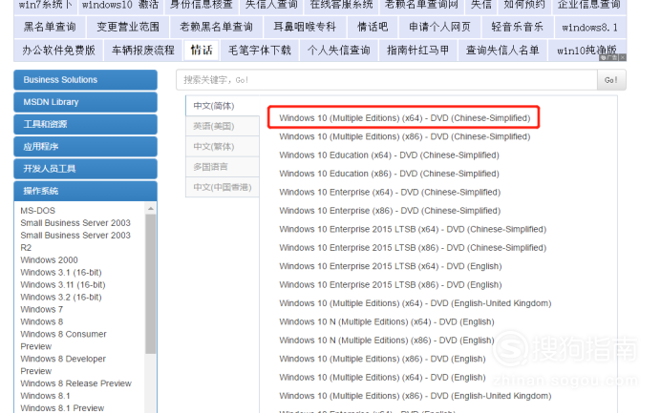Open the 毛笔字体下载 ad link
The height and width of the screenshot is (413, 661).
pos(260,51)
